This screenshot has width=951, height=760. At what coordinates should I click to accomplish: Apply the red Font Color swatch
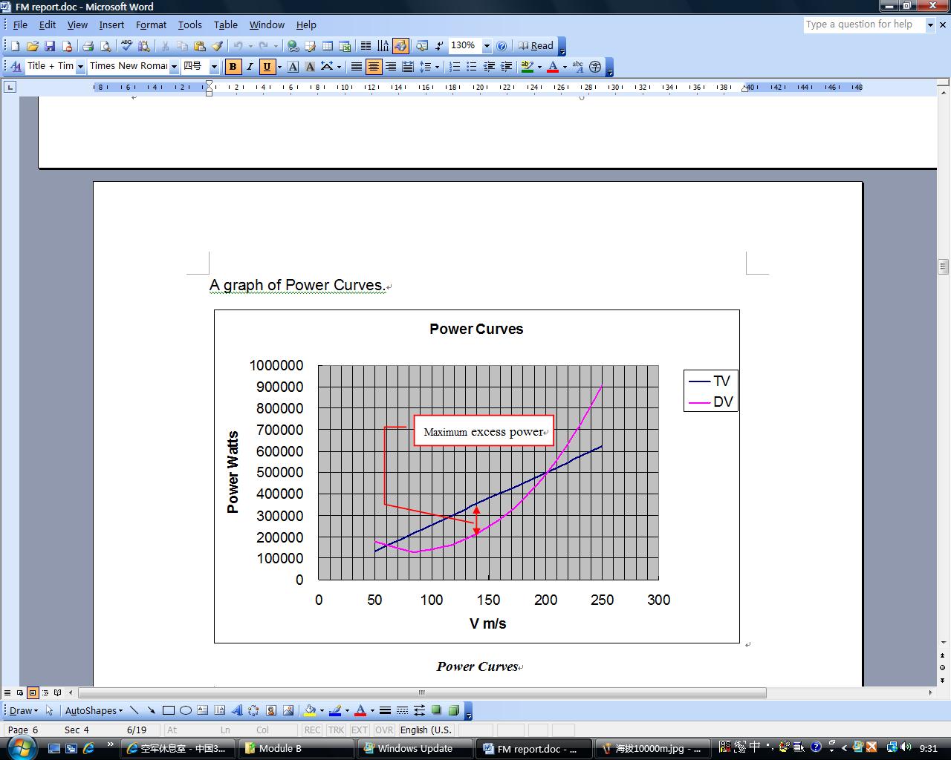[552, 67]
